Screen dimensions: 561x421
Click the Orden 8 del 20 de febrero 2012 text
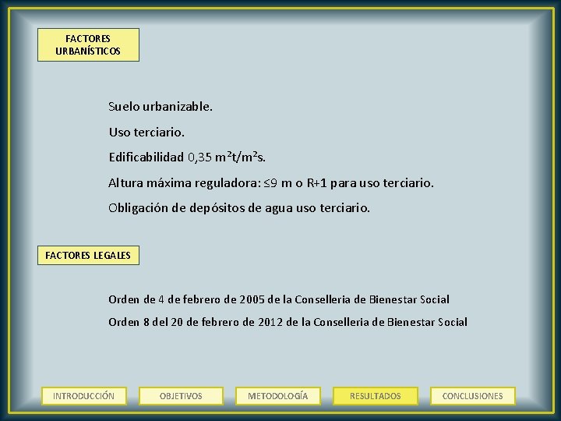tap(288, 322)
